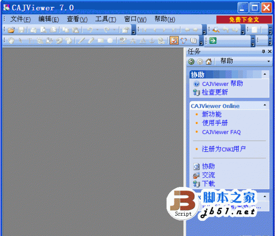275x236 pixels.
Task: Open the 帮助(H) menu
Action: coord(165,19)
